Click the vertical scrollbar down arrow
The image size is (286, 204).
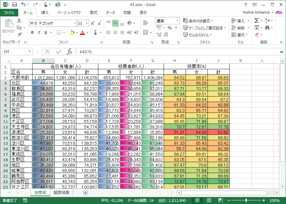pyautogui.click(x=283, y=186)
